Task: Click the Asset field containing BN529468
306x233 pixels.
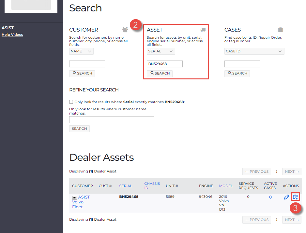Action: pos(165,64)
